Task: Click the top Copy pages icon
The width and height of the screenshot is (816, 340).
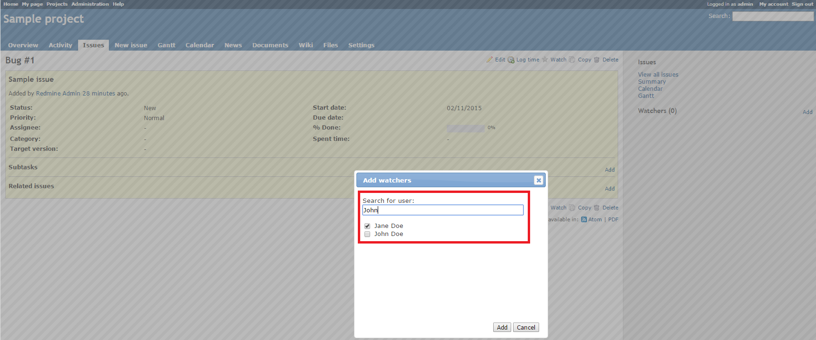Action: (x=572, y=60)
